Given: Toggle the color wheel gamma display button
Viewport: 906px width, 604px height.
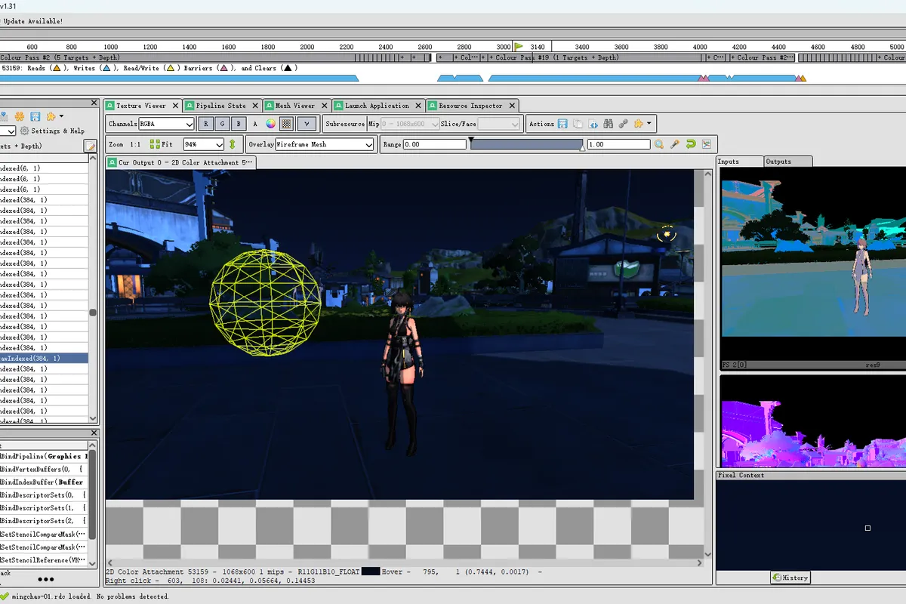Looking at the screenshot, I should coord(271,124).
